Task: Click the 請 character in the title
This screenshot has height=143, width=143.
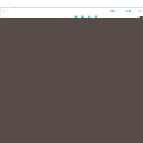Action: click(82, 17)
